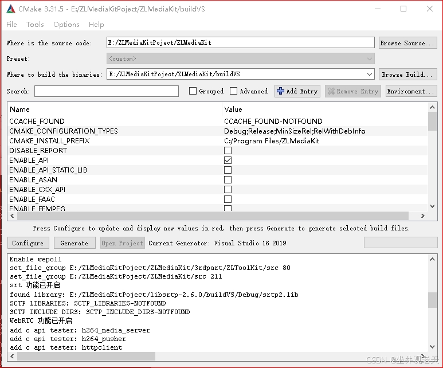This screenshot has width=443, height=368.
Task: Click the h264_media_server log line
Action: tap(80, 330)
